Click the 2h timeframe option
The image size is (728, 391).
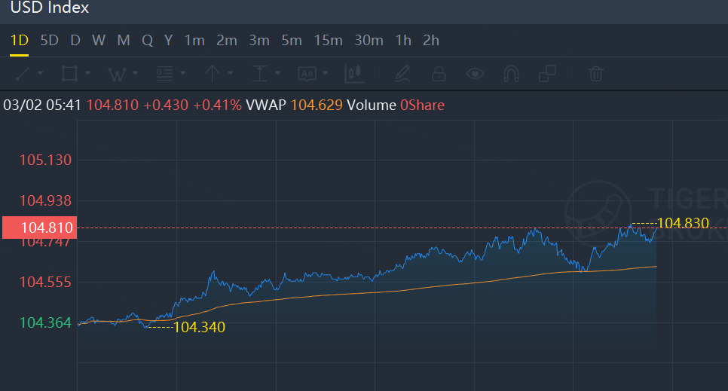click(430, 41)
